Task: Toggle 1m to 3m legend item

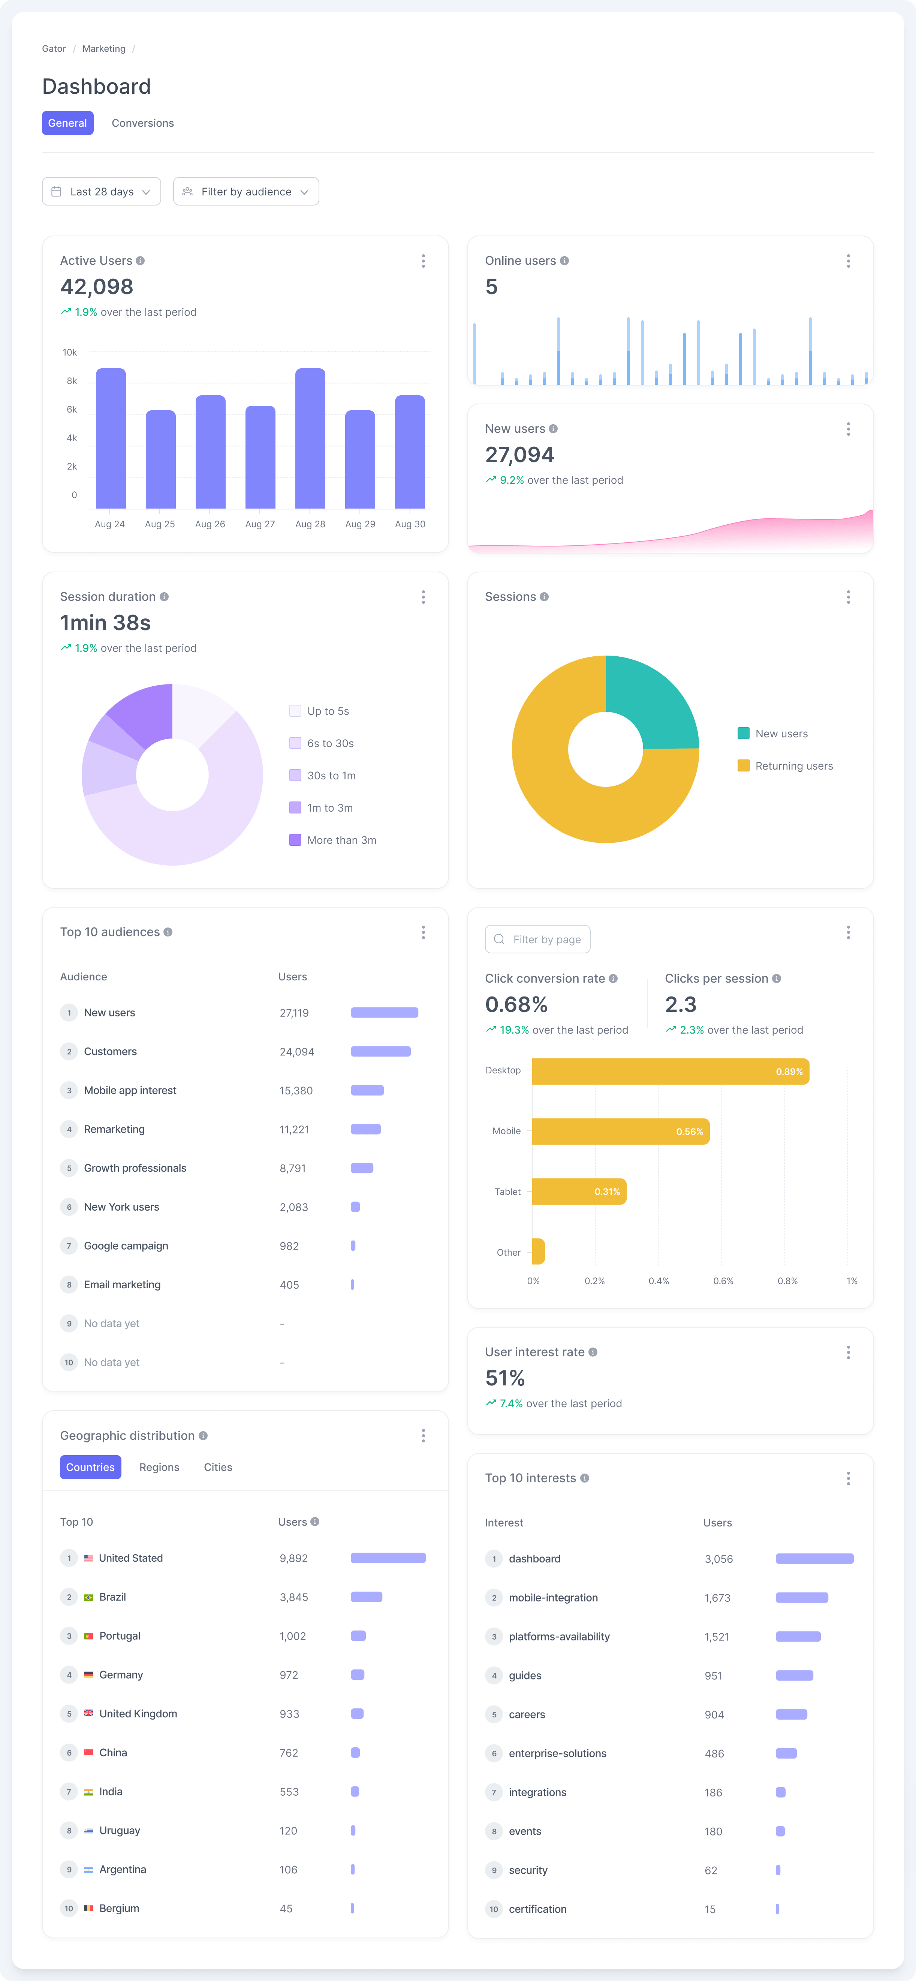Action: click(x=321, y=808)
